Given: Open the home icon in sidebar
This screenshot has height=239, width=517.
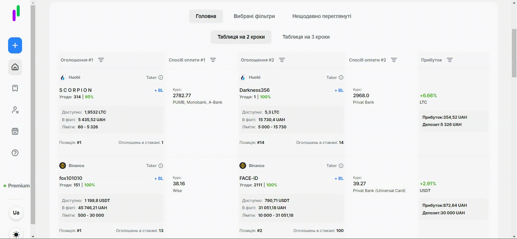Looking at the screenshot, I should 15,67.
